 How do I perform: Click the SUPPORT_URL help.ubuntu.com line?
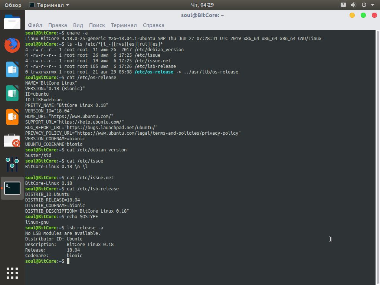tap(74, 122)
